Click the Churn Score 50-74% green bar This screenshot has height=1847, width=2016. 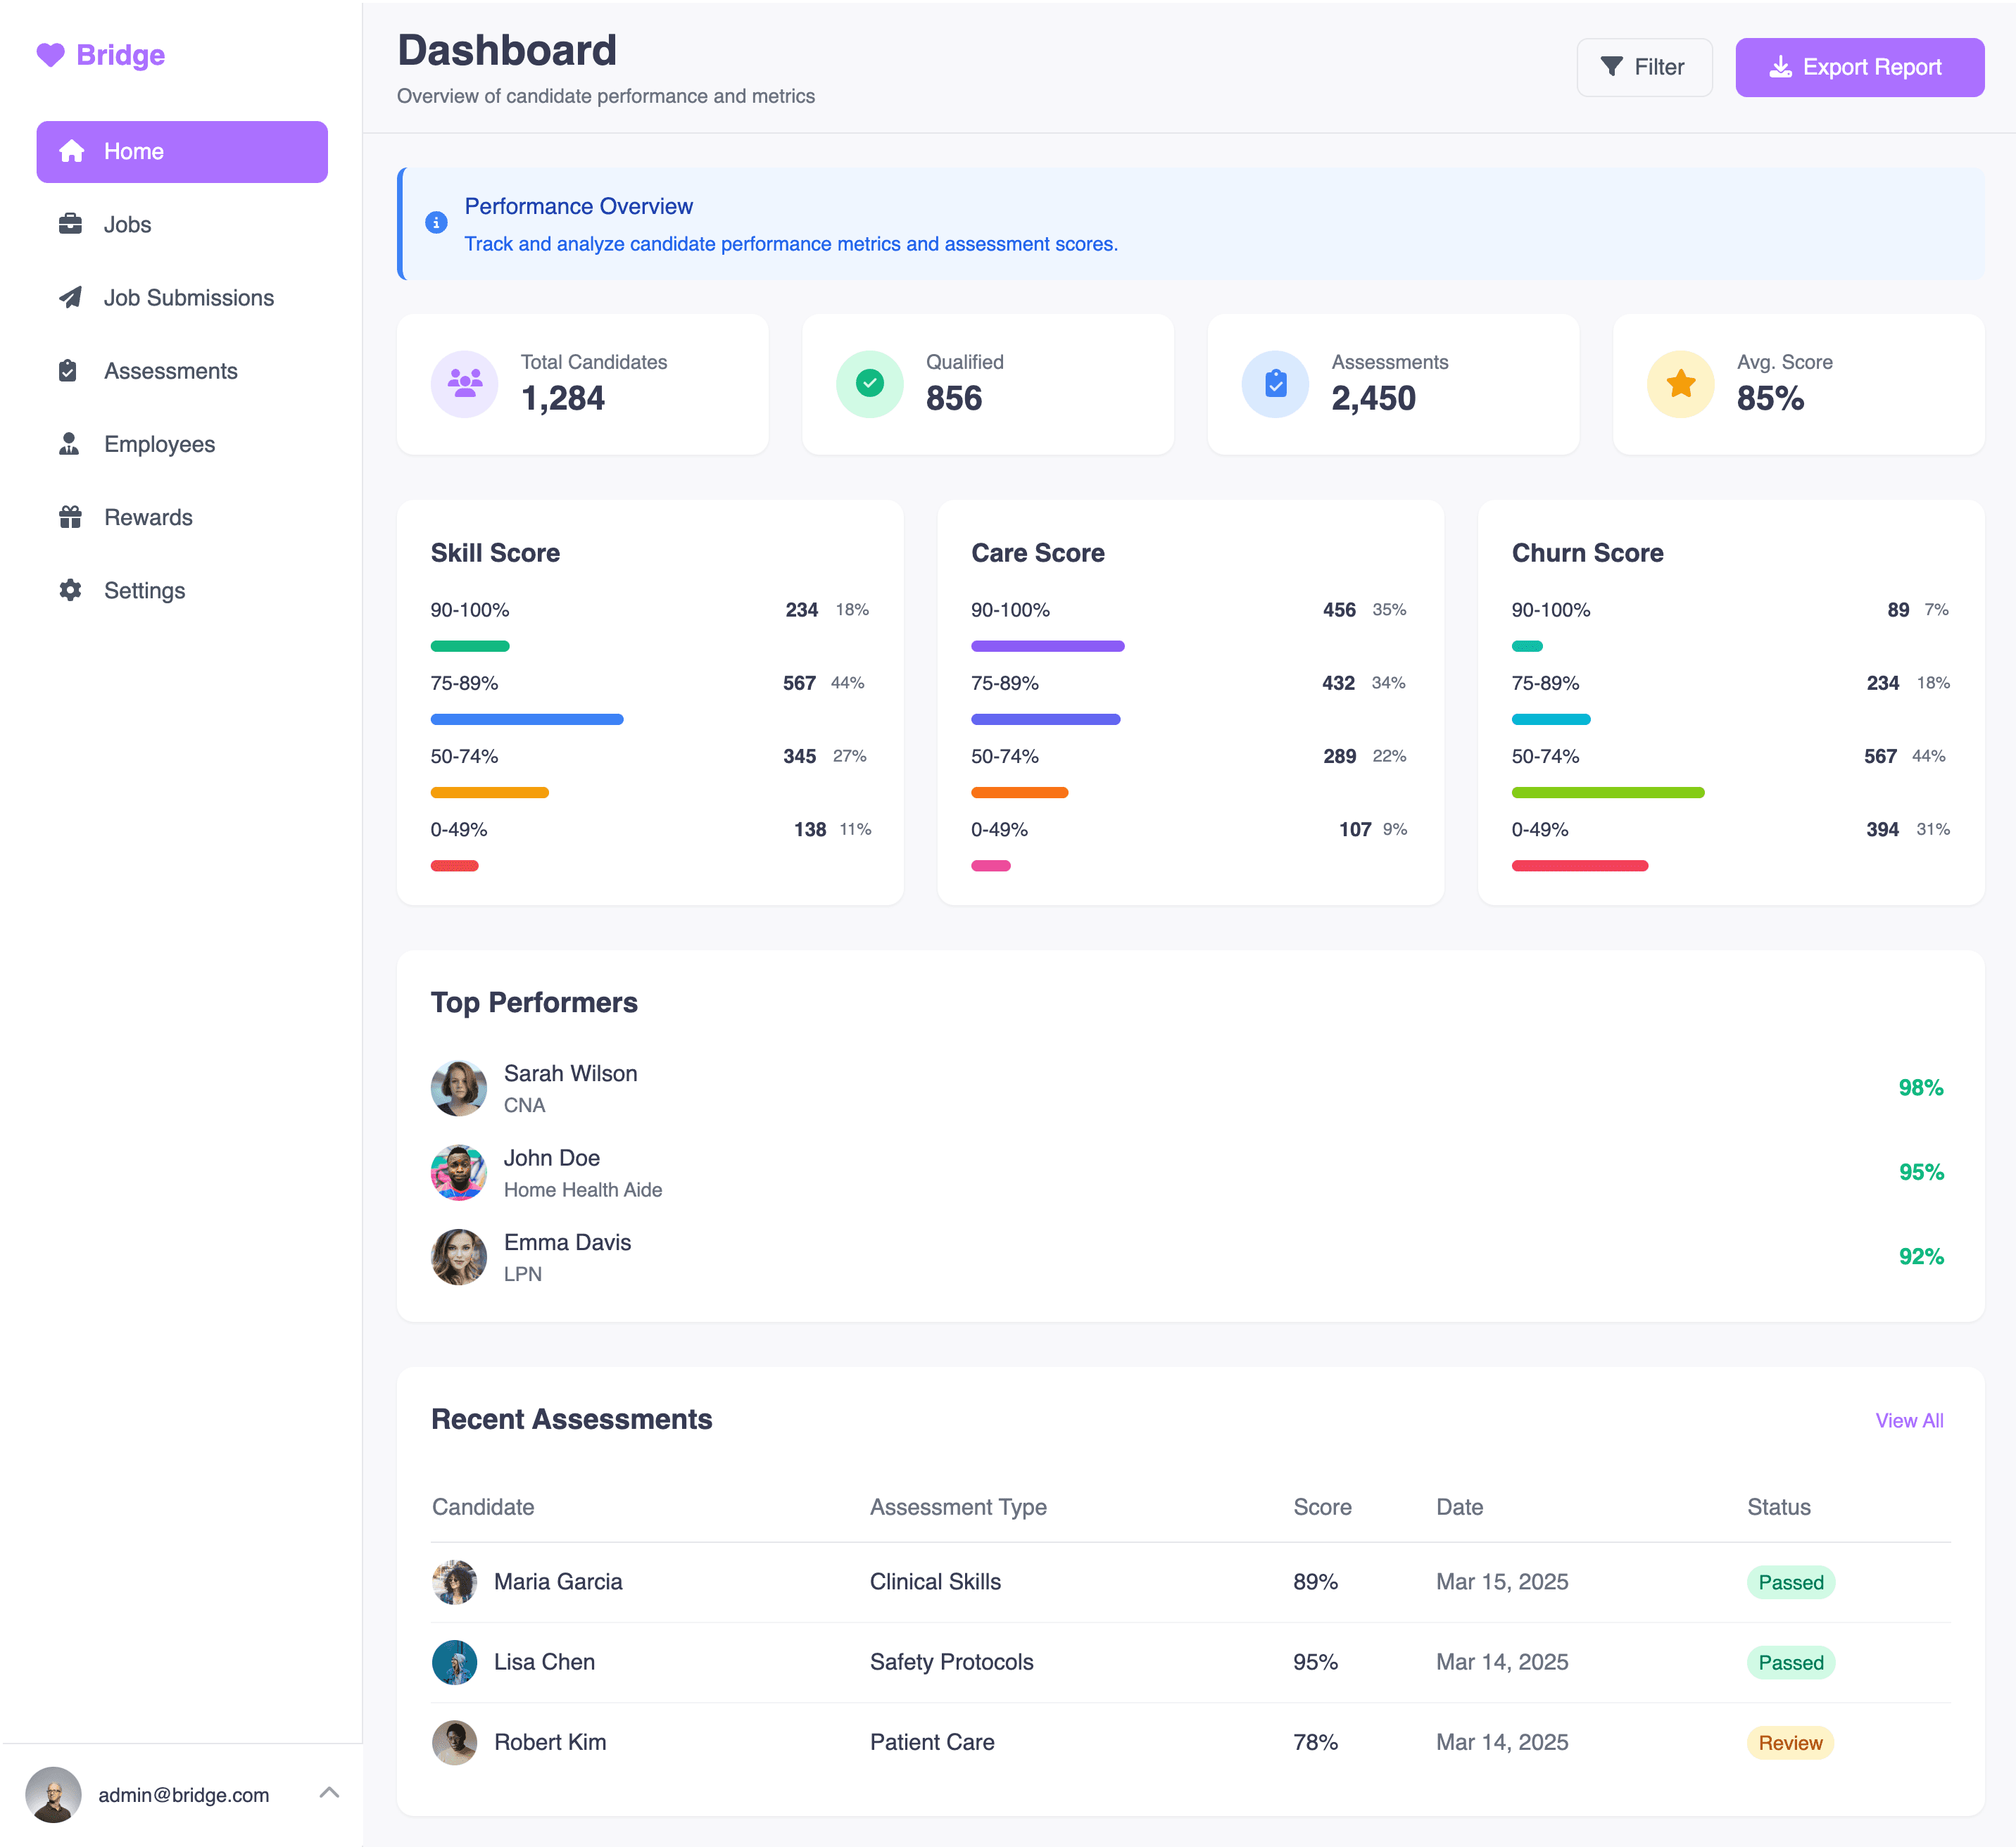(1607, 792)
